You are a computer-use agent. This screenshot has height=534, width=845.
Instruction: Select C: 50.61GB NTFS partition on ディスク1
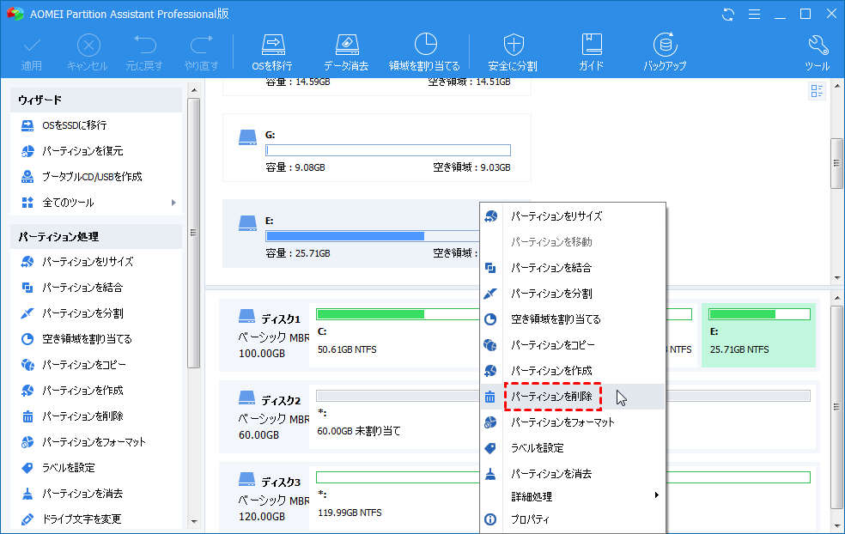(395, 335)
